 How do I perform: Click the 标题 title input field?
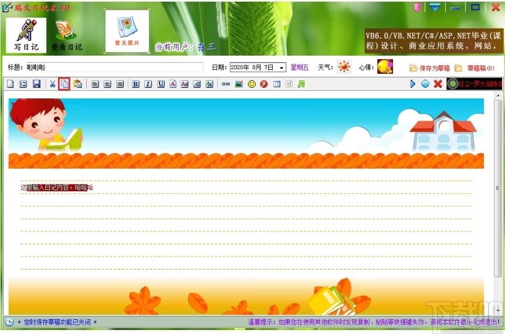pos(114,67)
